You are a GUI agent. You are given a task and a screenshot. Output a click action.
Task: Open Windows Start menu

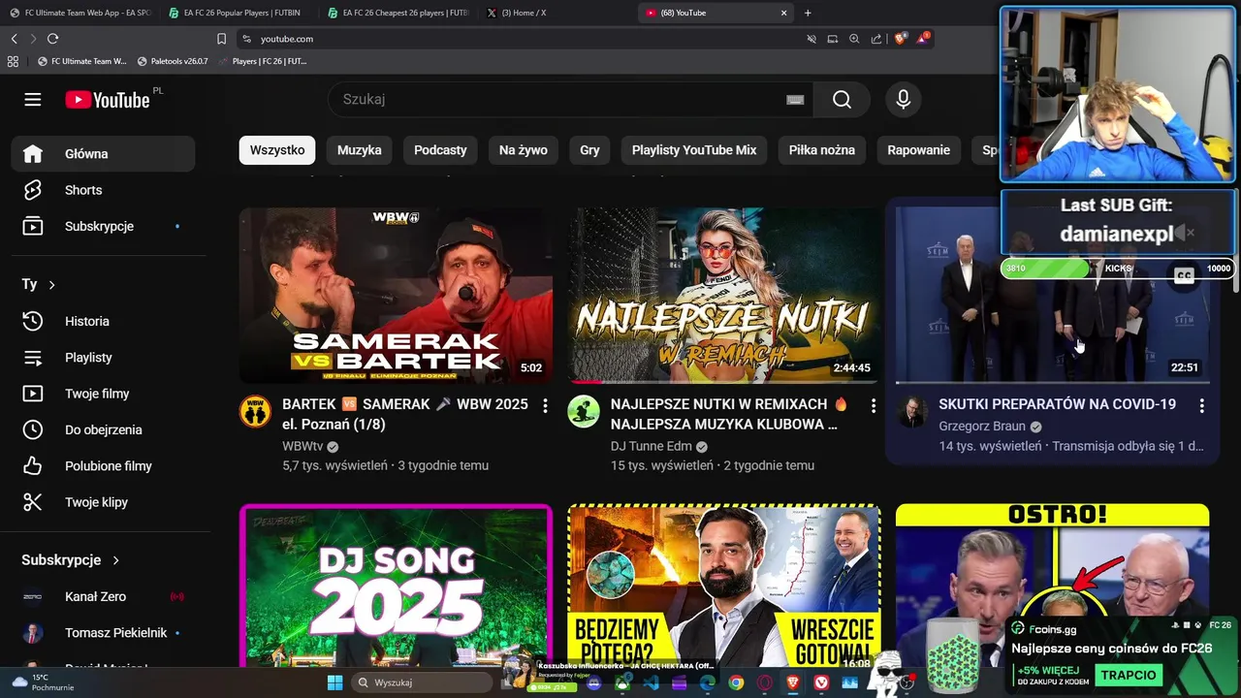coord(334,682)
